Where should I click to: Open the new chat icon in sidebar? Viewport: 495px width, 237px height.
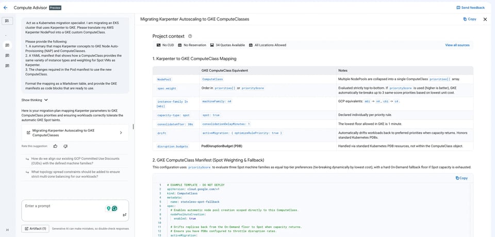click(7, 21)
